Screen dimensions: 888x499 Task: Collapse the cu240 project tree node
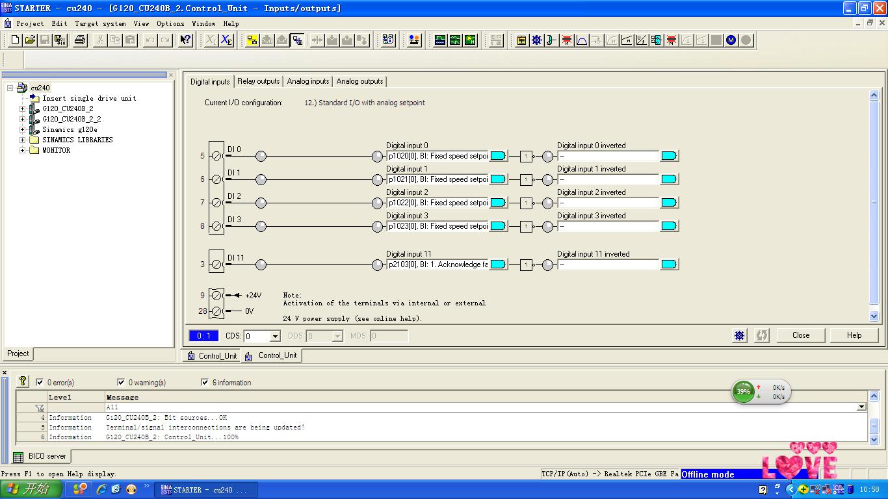(x=10, y=88)
